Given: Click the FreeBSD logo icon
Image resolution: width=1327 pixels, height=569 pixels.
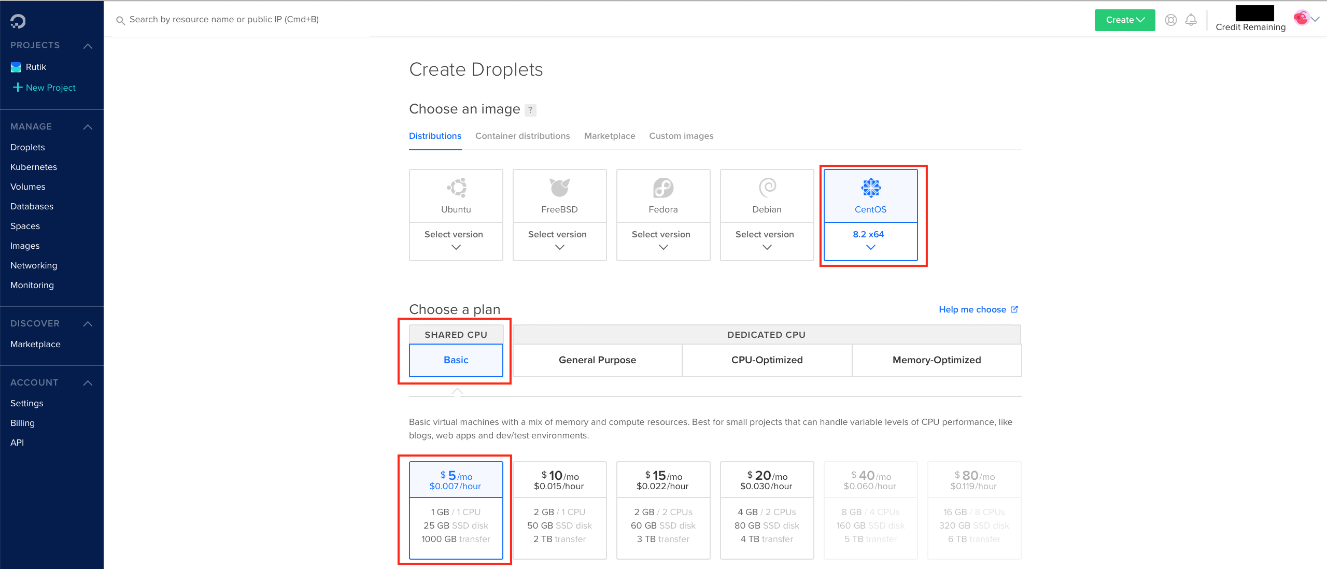Looking at the screenshot, I should click(x=560, y=188).
